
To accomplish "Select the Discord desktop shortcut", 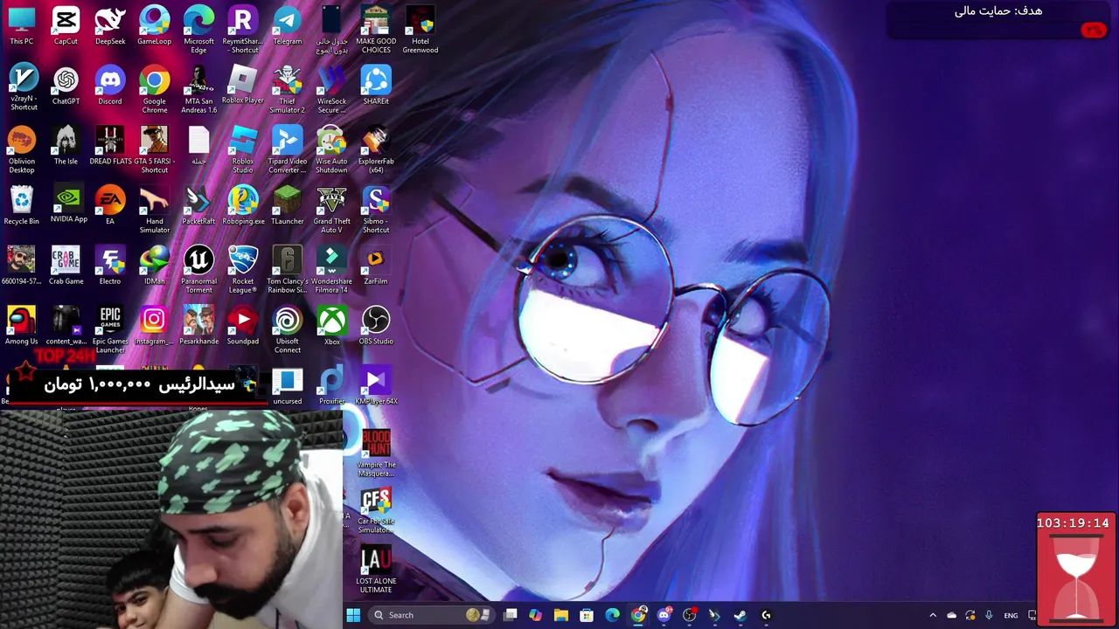I will point(110,86).
